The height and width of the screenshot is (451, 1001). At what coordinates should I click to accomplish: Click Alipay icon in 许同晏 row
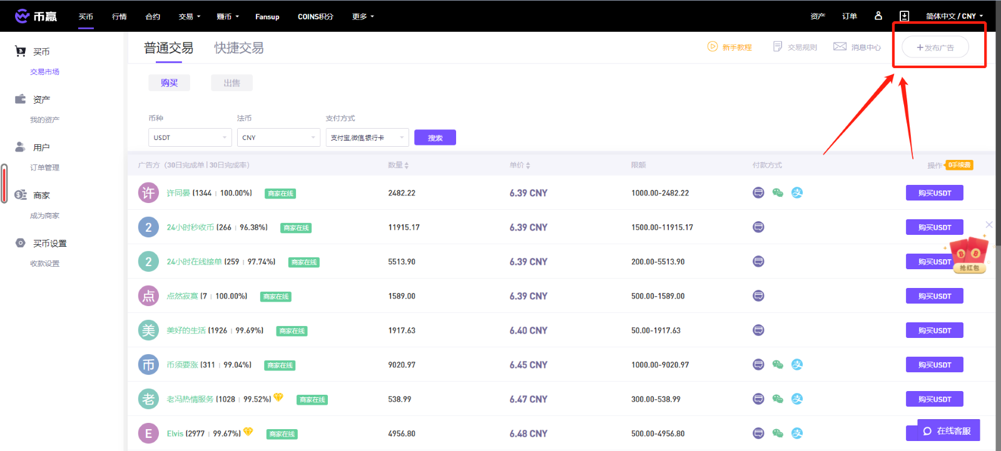click(797, 193)
